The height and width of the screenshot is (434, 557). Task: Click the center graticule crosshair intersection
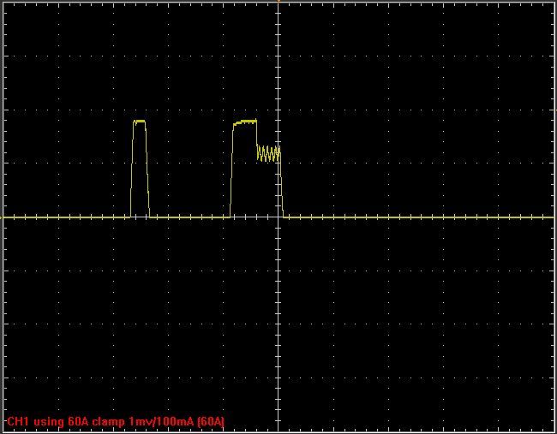[278, 217]
